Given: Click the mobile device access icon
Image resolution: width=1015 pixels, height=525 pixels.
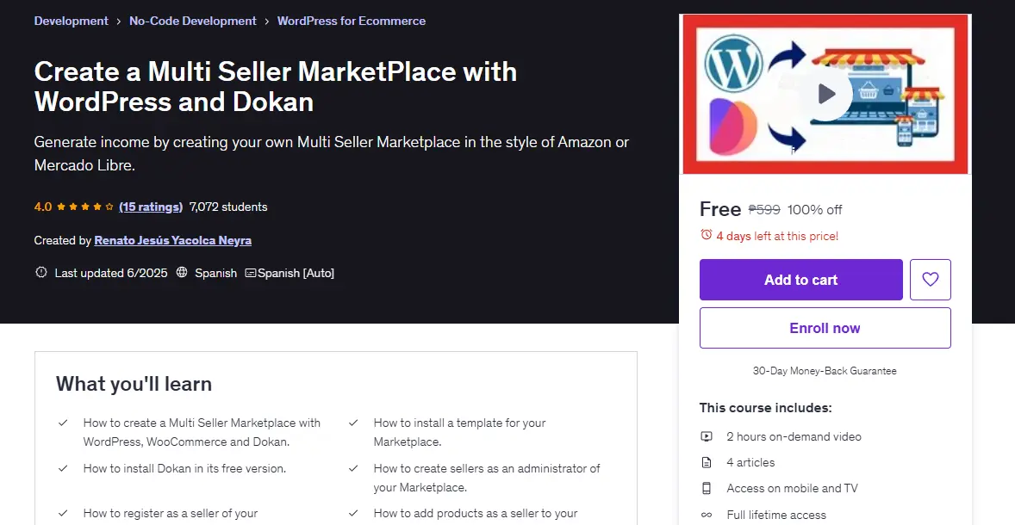Looking at the screenshot, I should coord(707,488).
